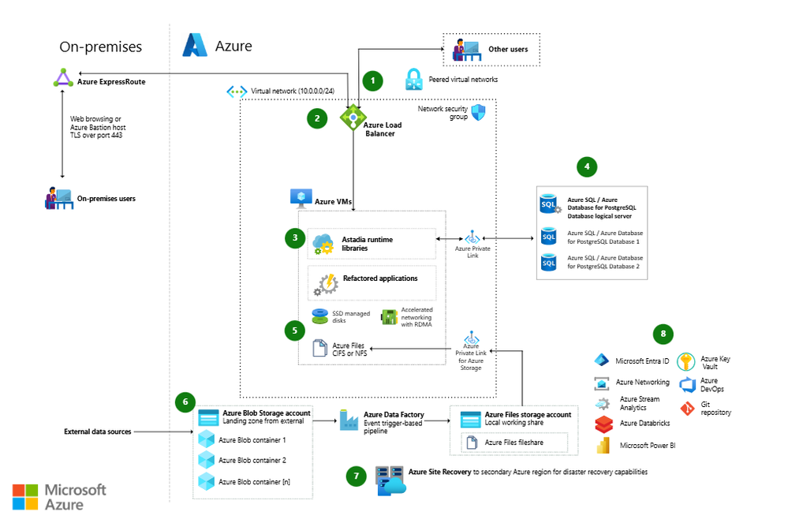Select the 'Refactored applications' label
This screenshot has width=788, height=523.
tap(380, 278)
